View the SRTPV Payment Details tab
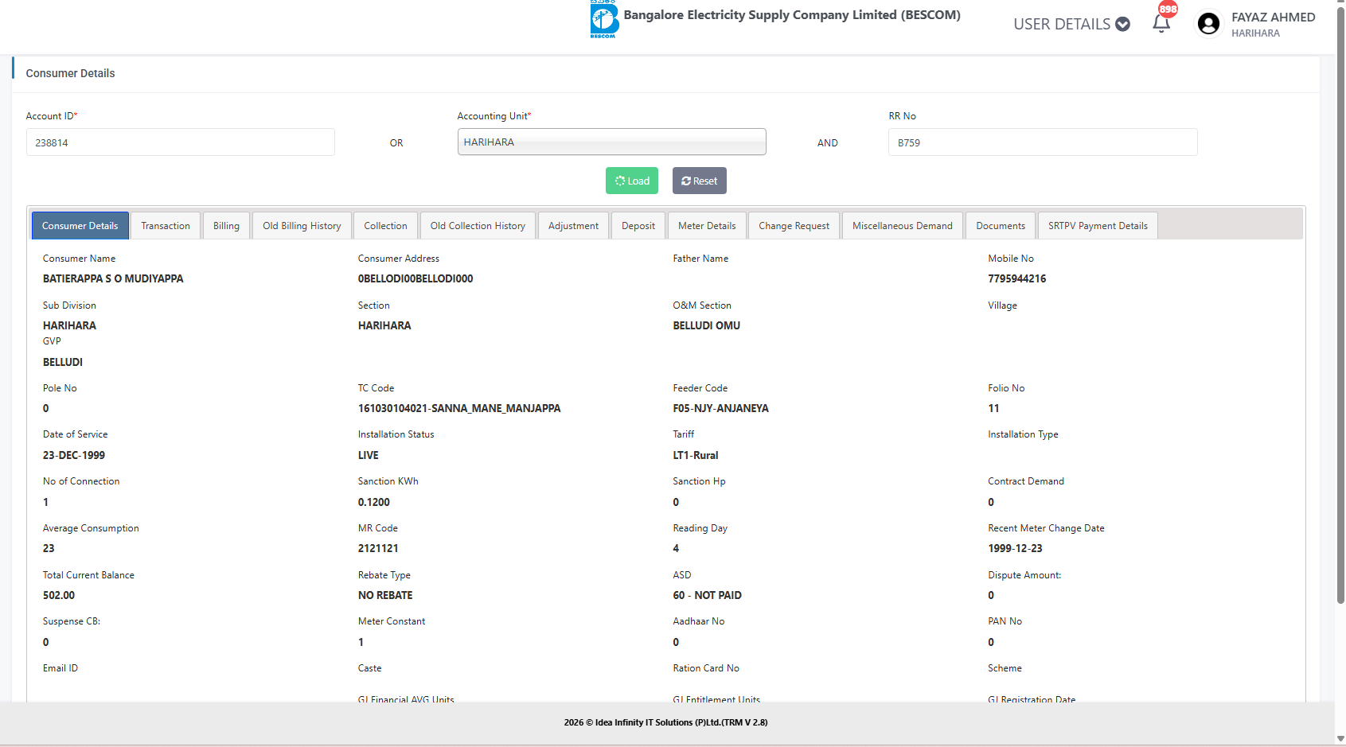This screenshot has height=747, width=1346. coord(1098,226)
